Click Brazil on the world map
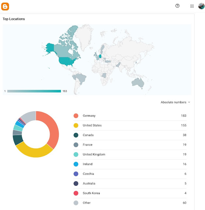This screenshot has width=205, height=210. (x=81, y=78)
